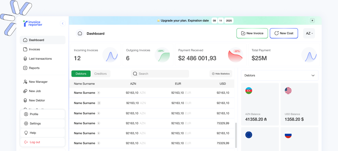The image size is (338, 151).
Task: Close the upgrade plan banner
Action: [x=313, y=21]
